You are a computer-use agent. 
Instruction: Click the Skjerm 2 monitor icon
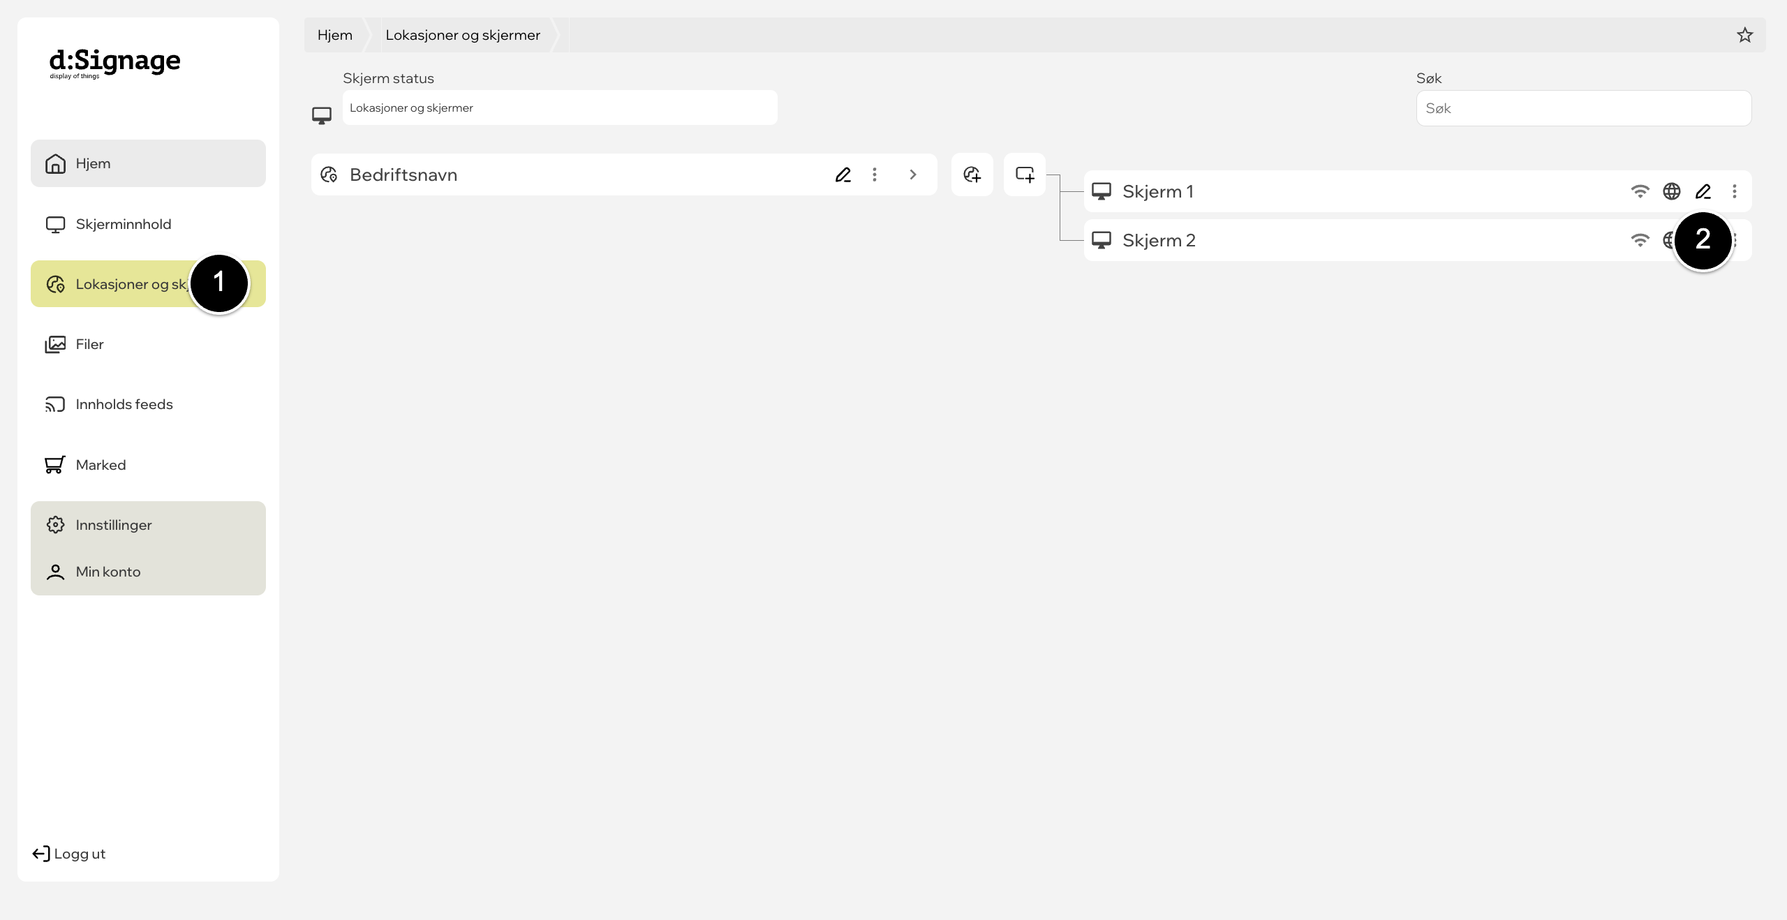click(x=1102, y=240)
